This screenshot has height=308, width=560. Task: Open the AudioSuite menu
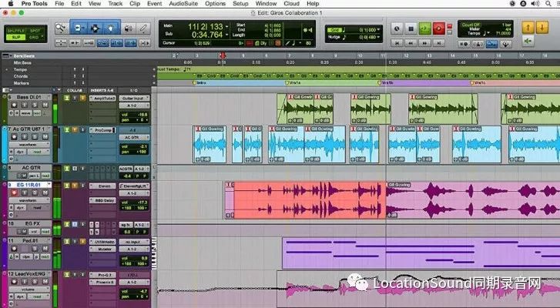pyautogui.click(x=183, y=4)
